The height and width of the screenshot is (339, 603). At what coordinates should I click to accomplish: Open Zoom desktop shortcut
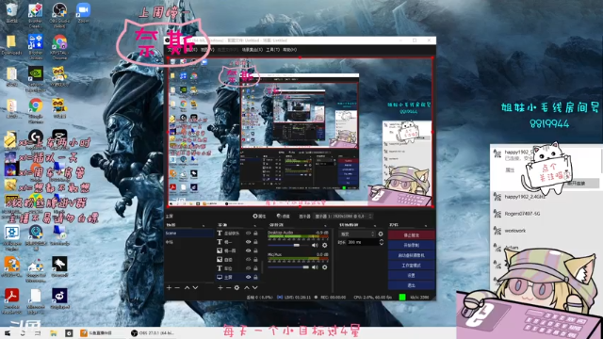[83, 12]
